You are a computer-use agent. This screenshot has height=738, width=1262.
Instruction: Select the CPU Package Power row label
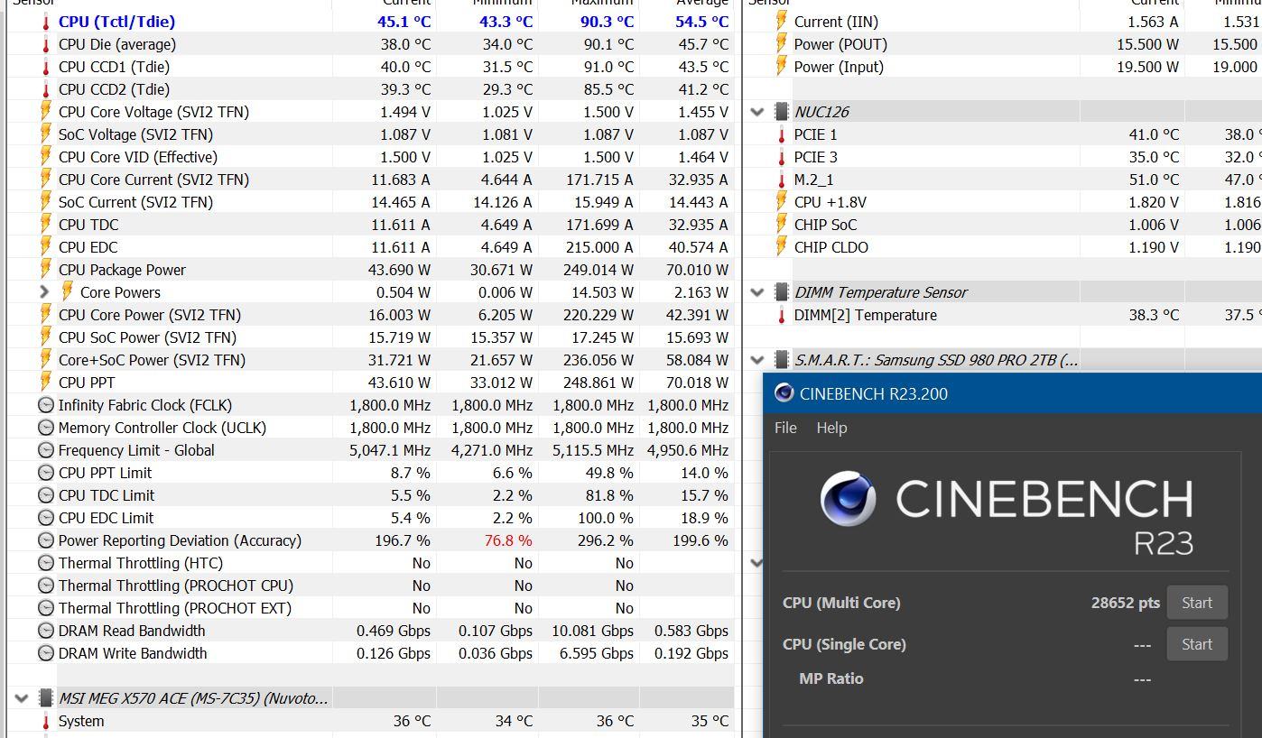point(122,270)
